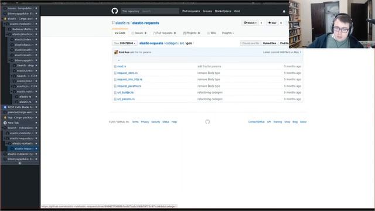Open the Watch dropdown button
Screen dimensions: 375x211
250,23
